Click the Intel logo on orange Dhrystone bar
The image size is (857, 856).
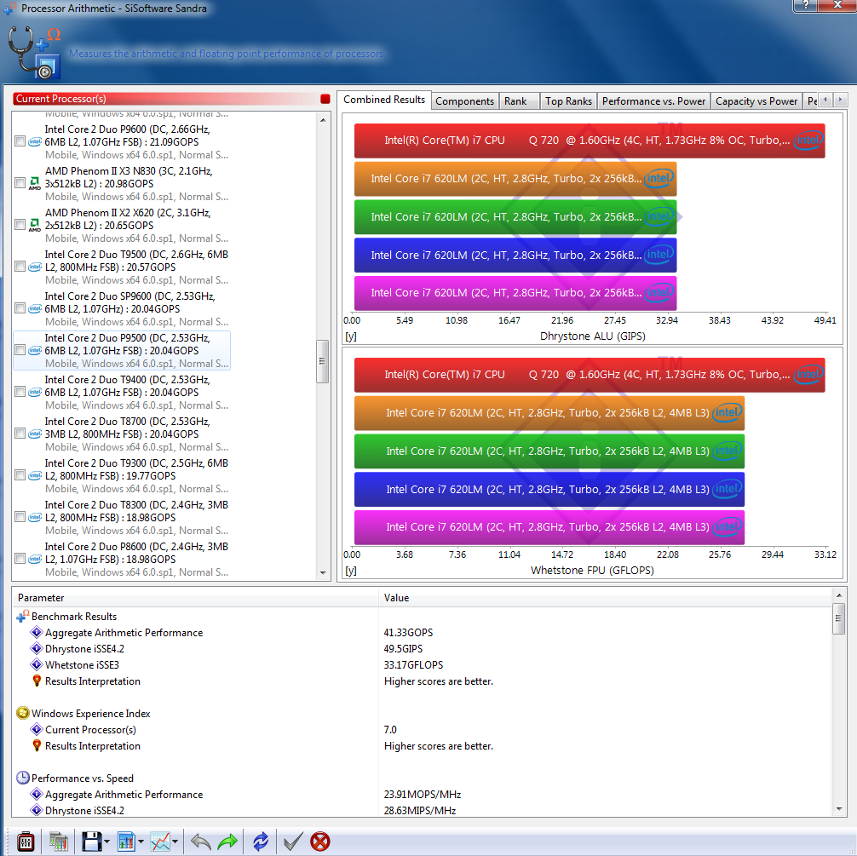pos(659,178)
